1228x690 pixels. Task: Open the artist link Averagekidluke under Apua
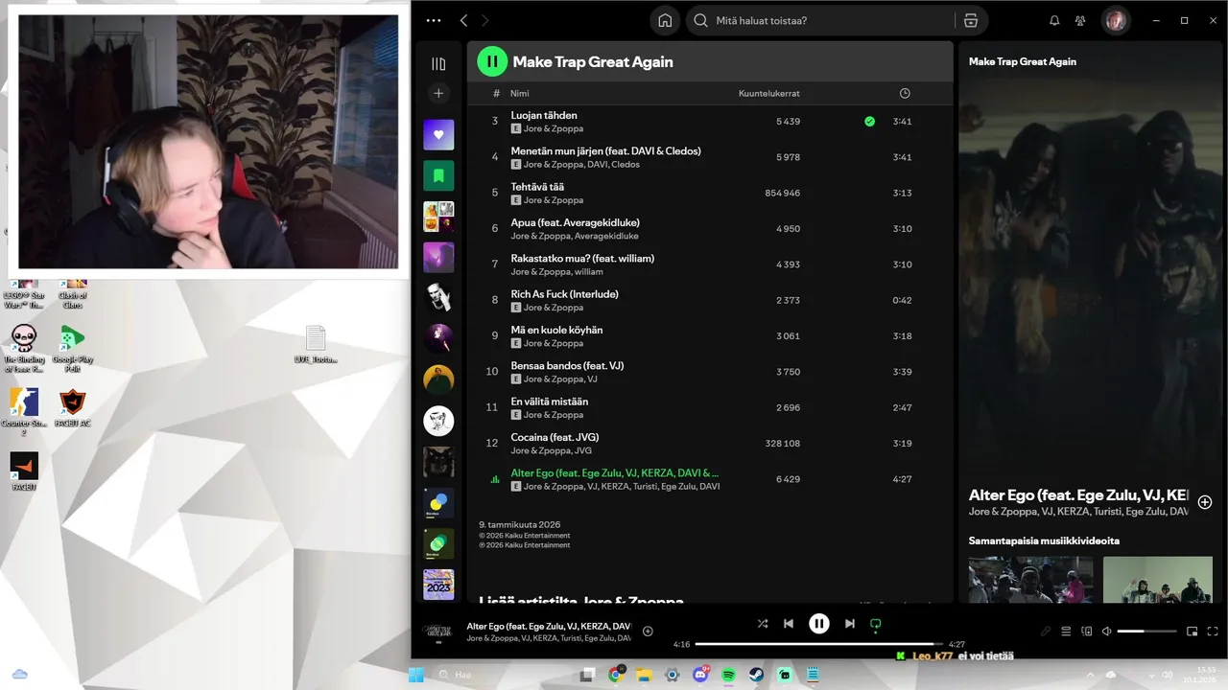[606, 236]
